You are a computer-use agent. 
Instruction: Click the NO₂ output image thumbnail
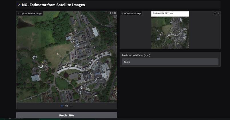click(x=170, y=30)
